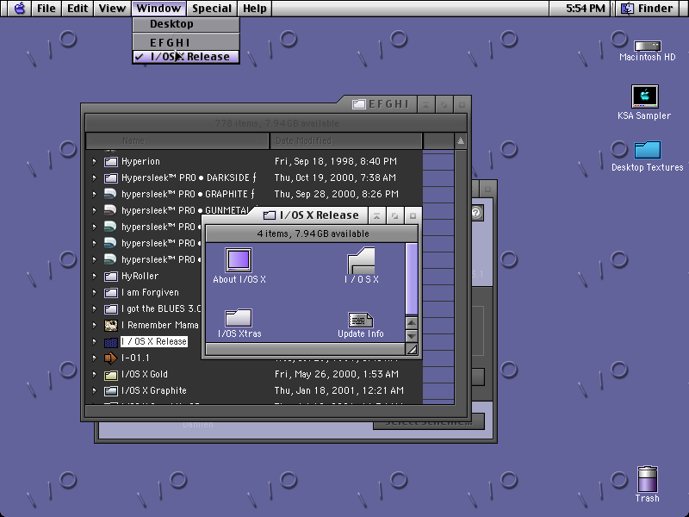Sort by the Date Modified column header
The image size is (689, 517).
(x=346, y=140)
